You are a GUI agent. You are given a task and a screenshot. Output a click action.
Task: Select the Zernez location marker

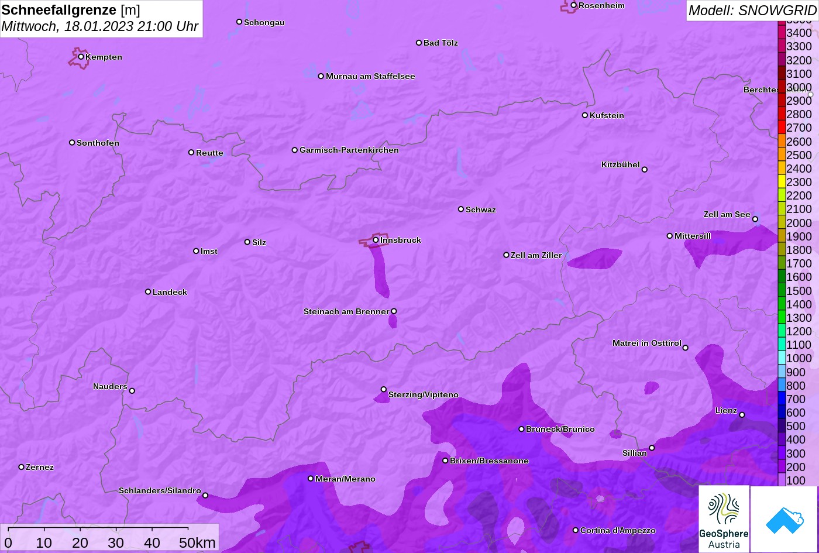pyautogui.click(x=22, y=467)
